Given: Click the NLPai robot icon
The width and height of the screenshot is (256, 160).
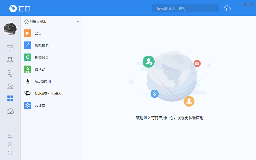Looking at the screenshot, I should pyautogui.click(x=28, y=93).
